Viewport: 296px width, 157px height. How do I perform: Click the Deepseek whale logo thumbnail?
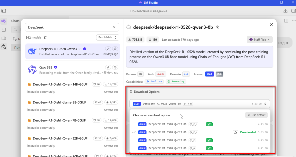tap(32, 51)
